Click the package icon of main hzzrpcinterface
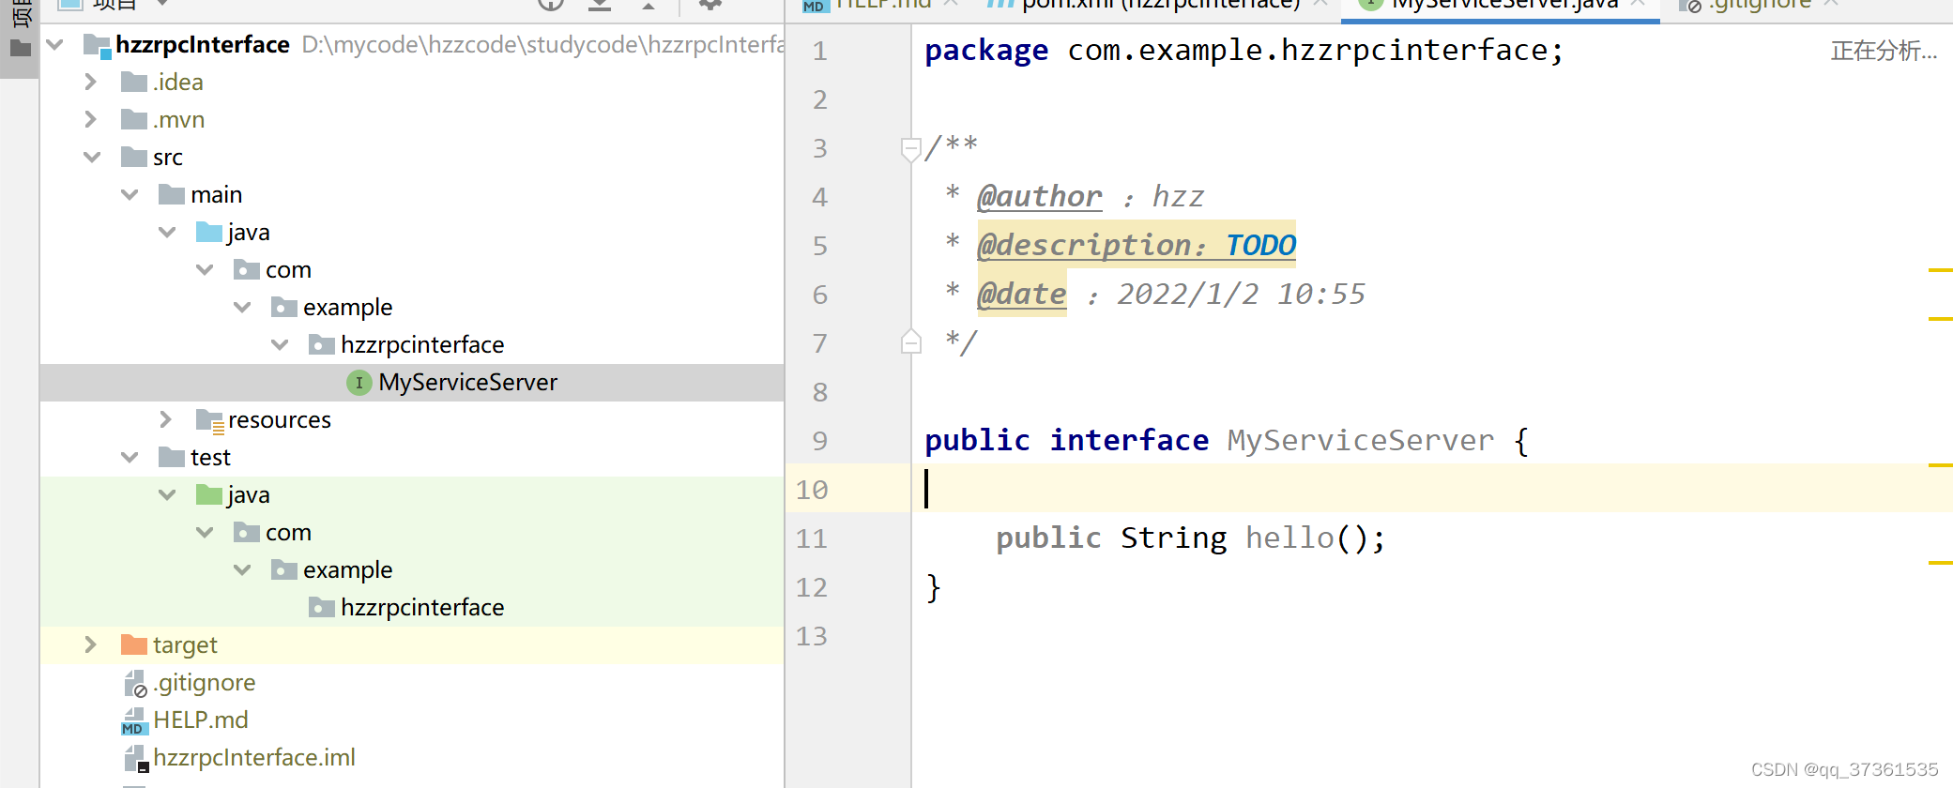1953x788 pixels. (322, 344)
